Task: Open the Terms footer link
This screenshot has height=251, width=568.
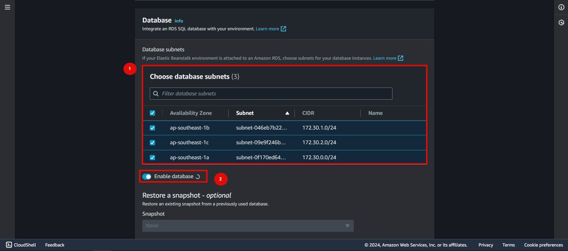Action: coord(509,245)
